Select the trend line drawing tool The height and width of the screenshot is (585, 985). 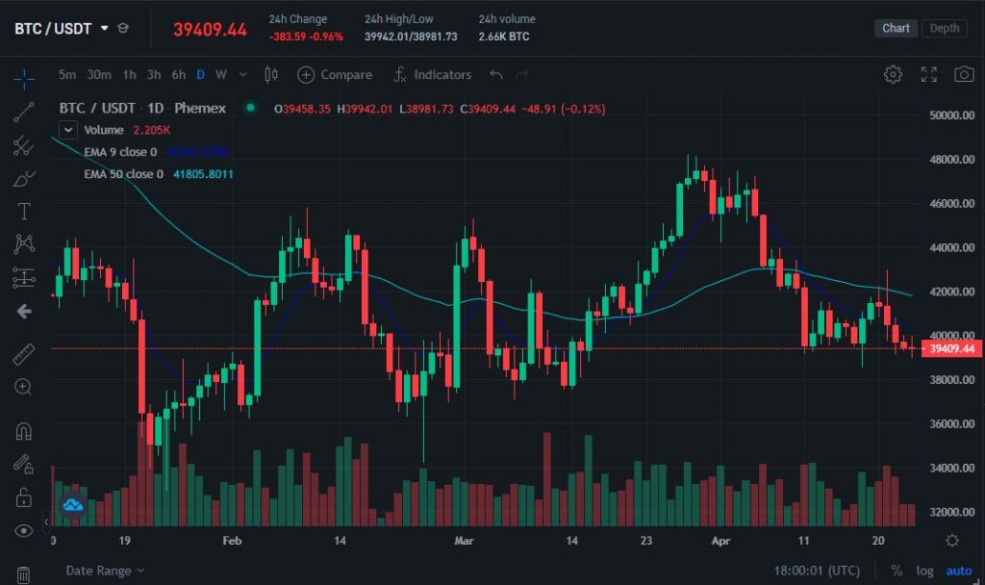[x=23, y=110]
